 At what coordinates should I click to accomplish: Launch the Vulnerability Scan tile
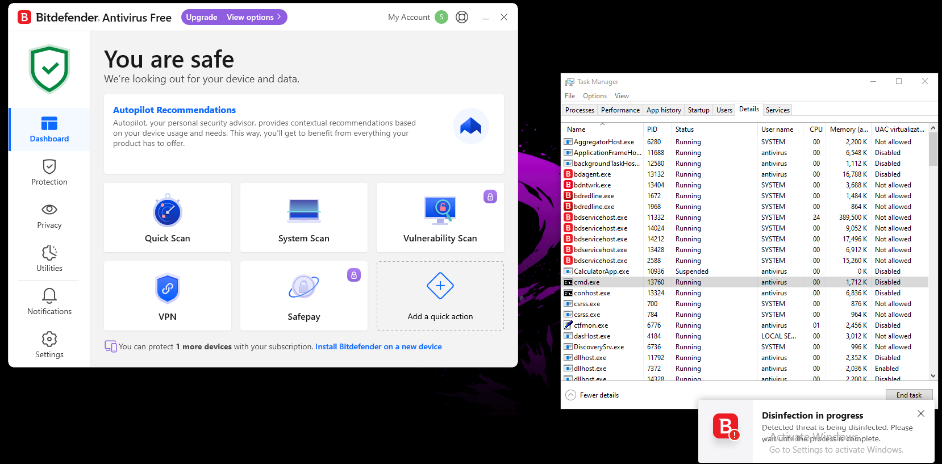[440, 218]
